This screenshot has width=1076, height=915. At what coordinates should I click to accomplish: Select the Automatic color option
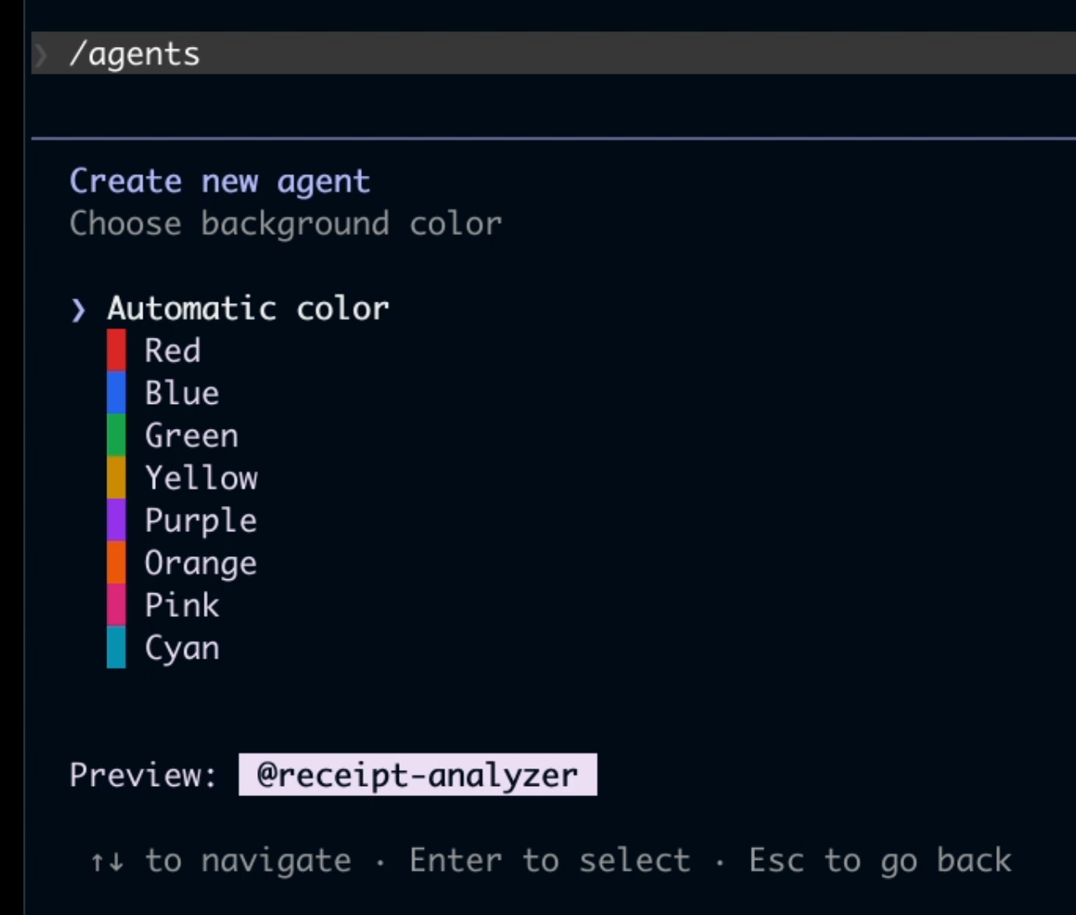(x=248, y=308)
